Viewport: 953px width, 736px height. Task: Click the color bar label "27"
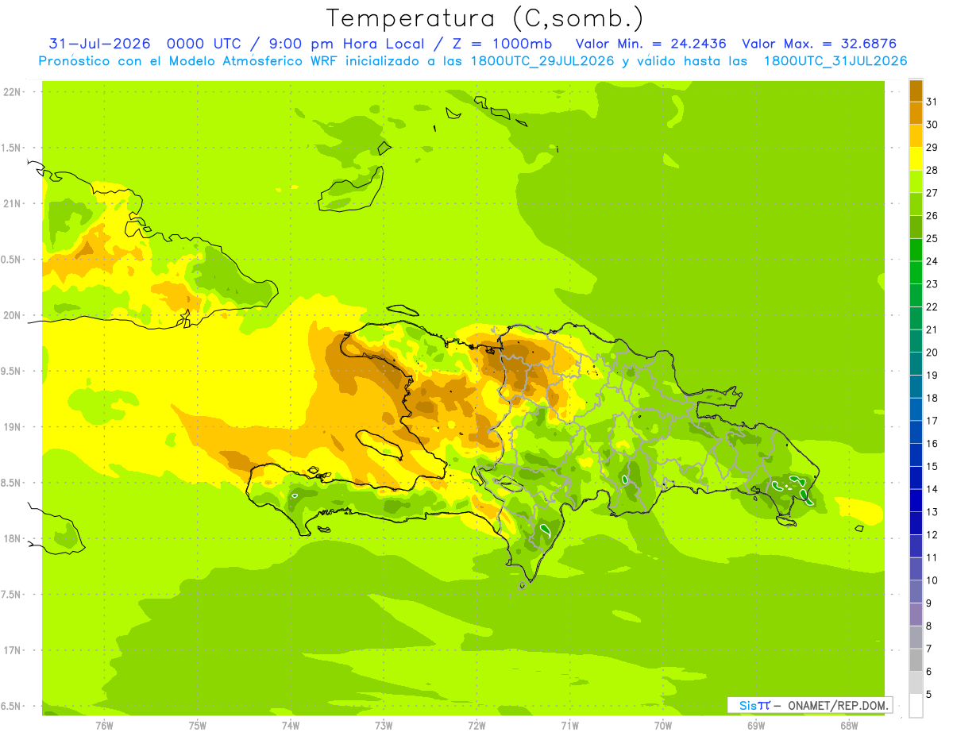click(x=932, y=193)
